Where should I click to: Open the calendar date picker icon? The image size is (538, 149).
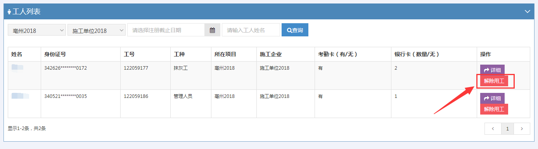[212, 30]
